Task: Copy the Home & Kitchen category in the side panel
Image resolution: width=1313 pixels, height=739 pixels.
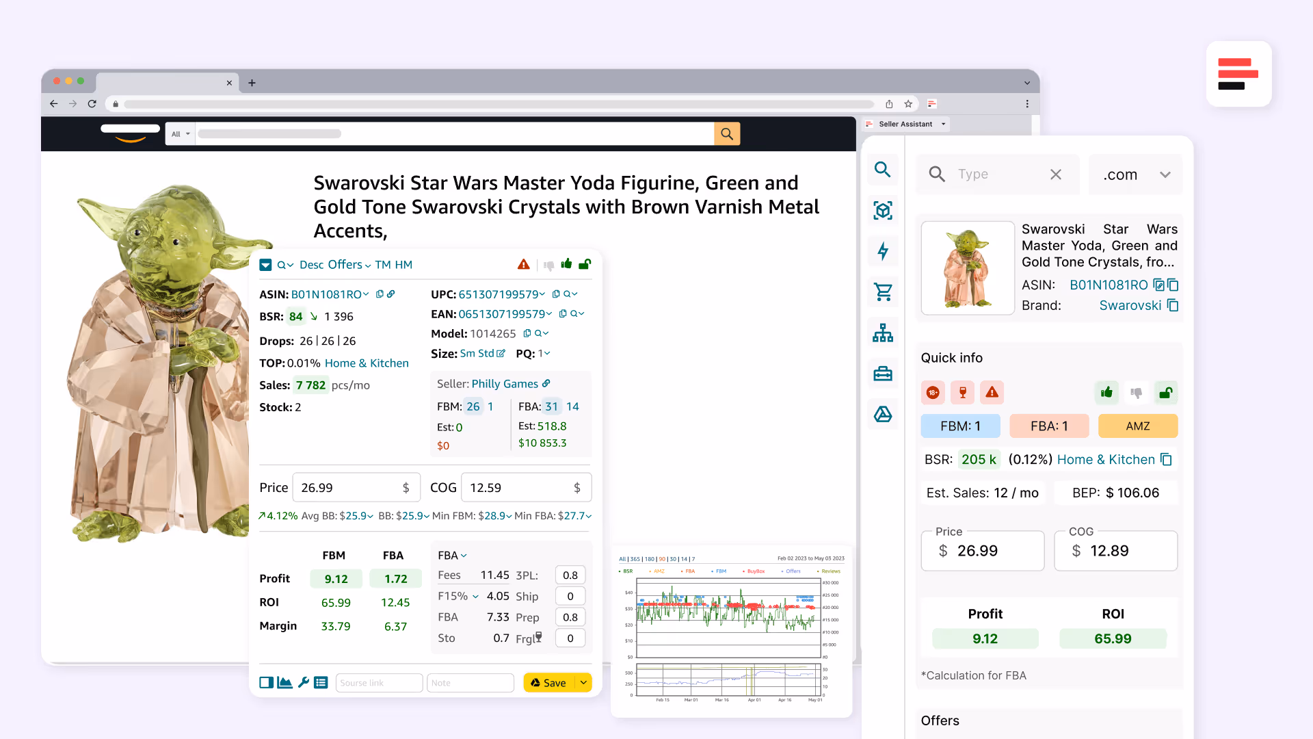Action: pyautogui.click(x=1167, y=460)
